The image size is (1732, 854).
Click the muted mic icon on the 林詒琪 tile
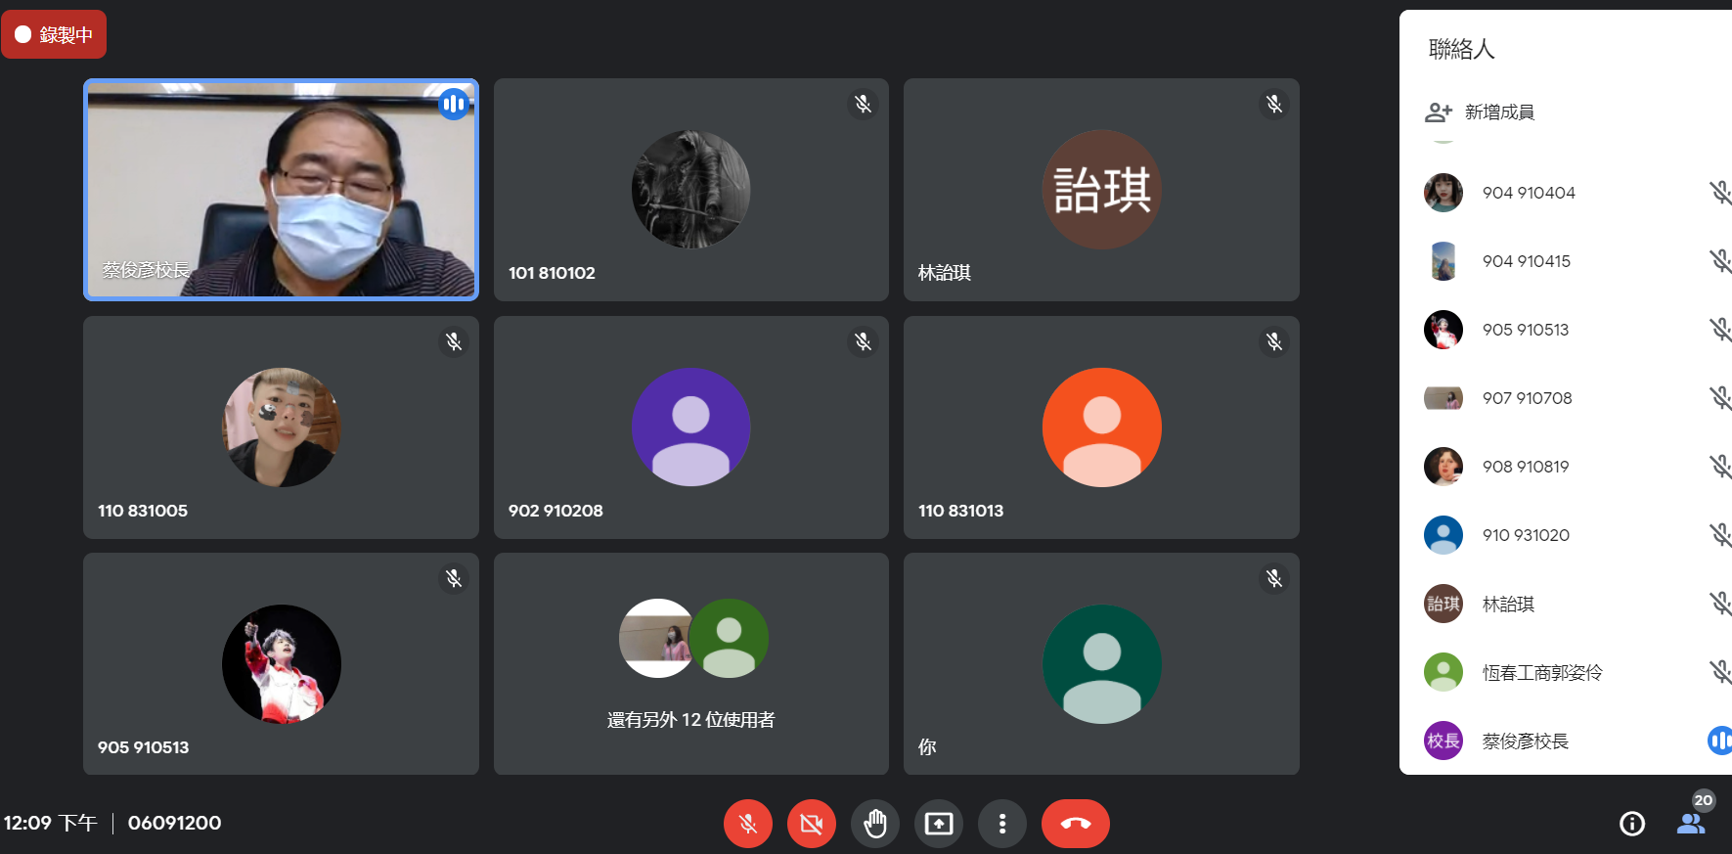(x=1273, y=104)
